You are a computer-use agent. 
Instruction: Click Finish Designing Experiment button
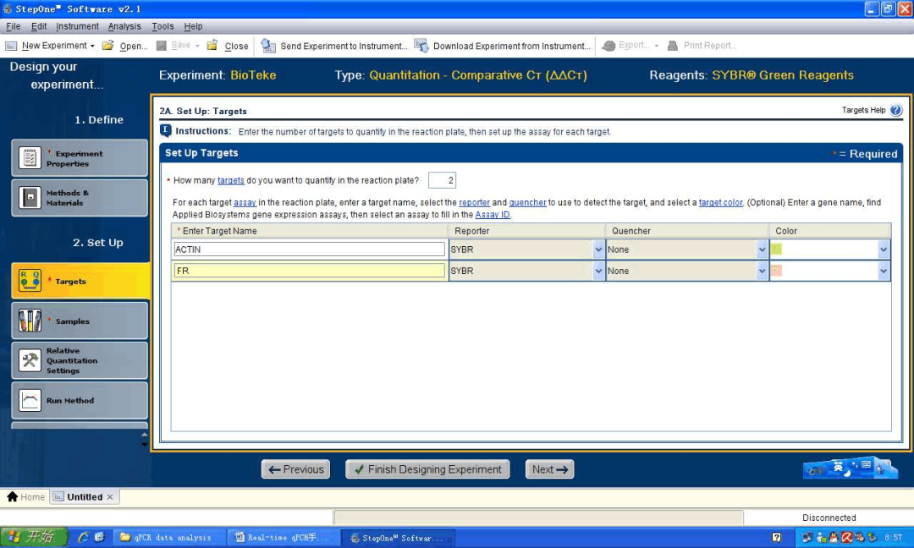click(427, 469)
